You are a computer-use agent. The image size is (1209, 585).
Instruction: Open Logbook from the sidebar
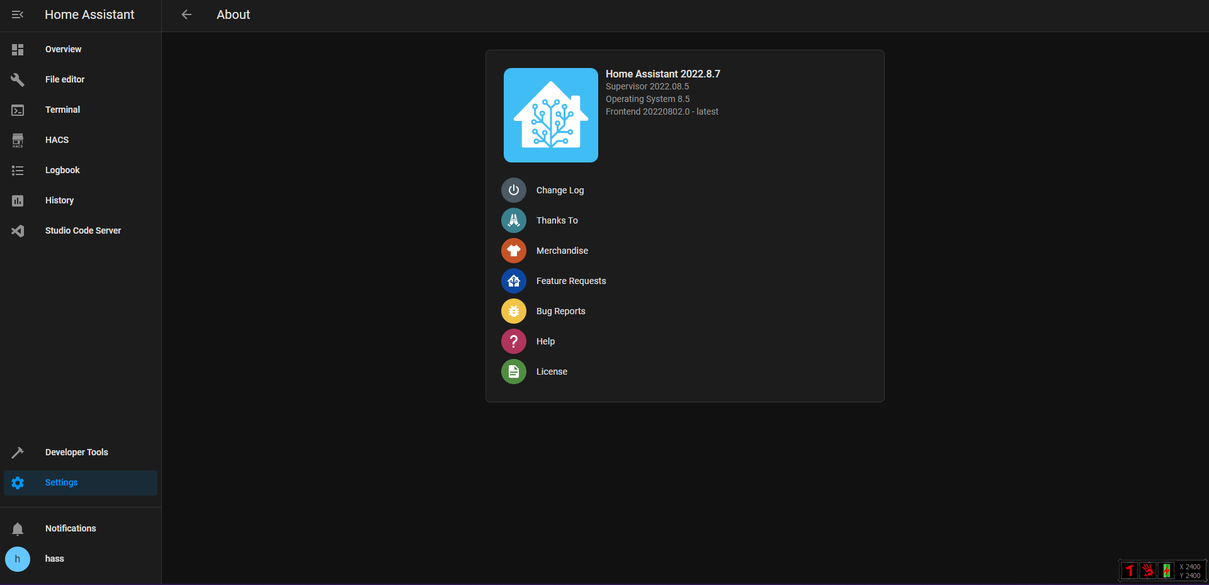[x=62, y=170]
